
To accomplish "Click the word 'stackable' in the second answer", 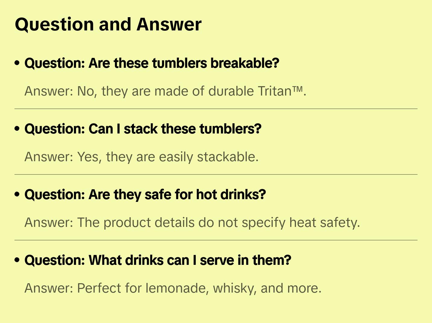I will tap(227, 157).
